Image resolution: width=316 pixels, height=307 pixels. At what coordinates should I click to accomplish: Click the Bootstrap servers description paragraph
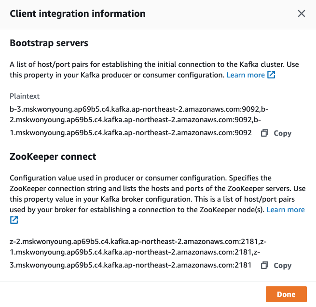click(x=154, y=70)
